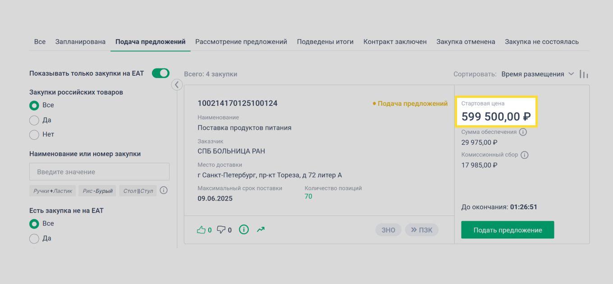The image size is (613, 284).
Task: Switch to the Закупка отменена tab
Action: tap(466, 41)
